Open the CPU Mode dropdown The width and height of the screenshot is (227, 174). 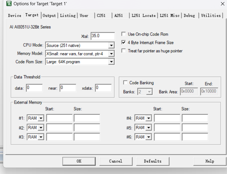click(111, 45)
